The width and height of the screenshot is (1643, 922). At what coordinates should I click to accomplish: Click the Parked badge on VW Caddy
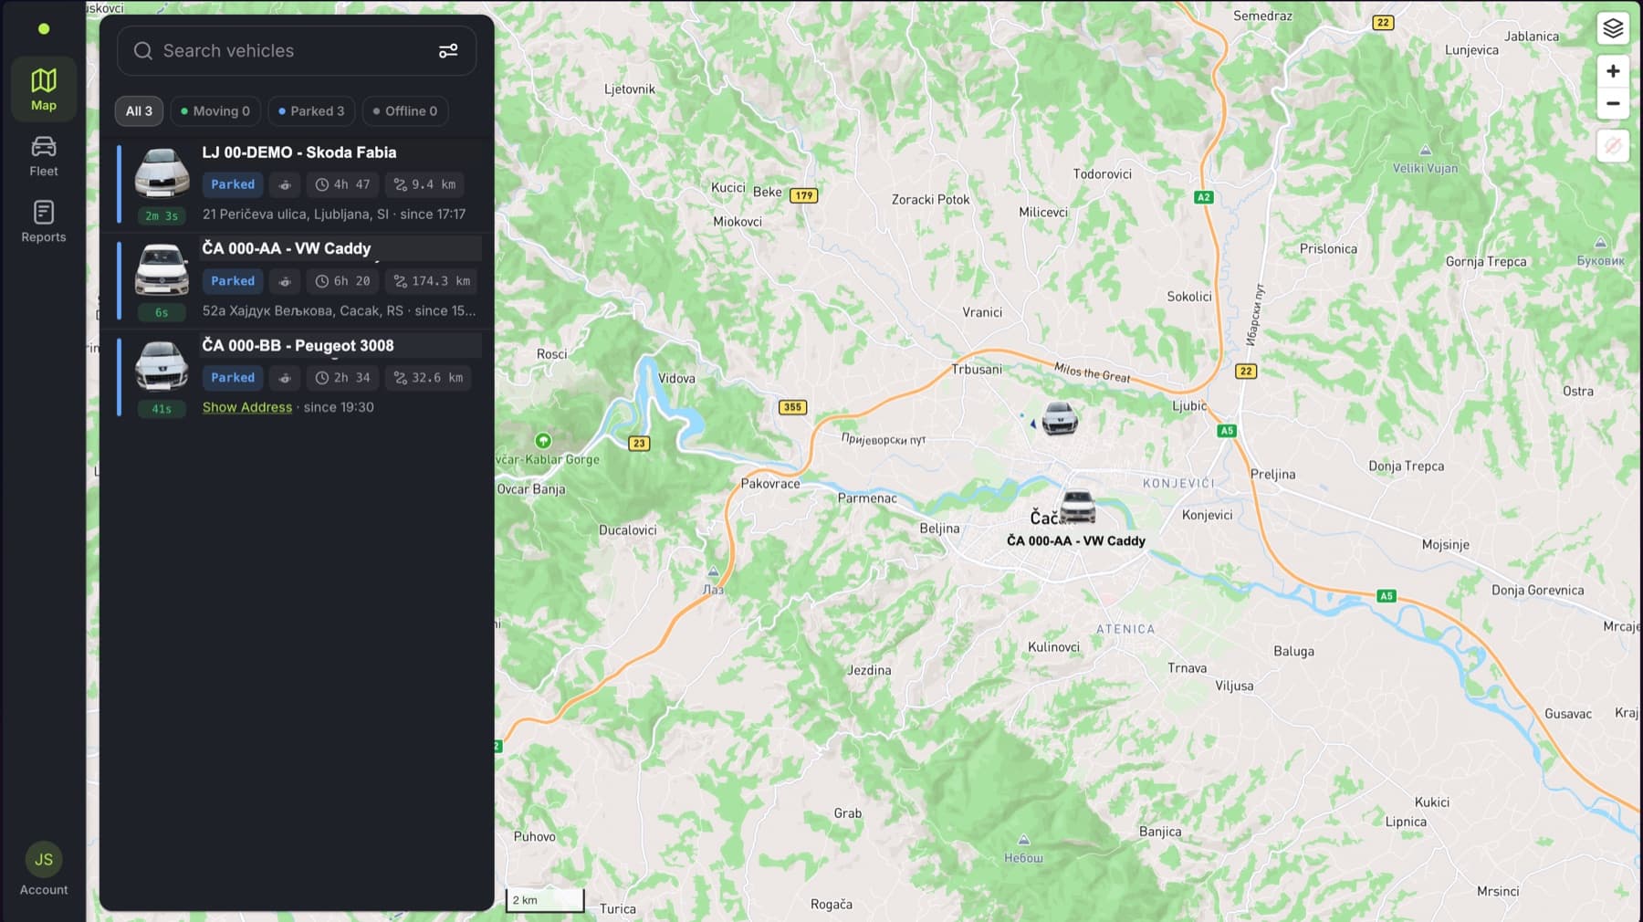[x=233, y=281]
